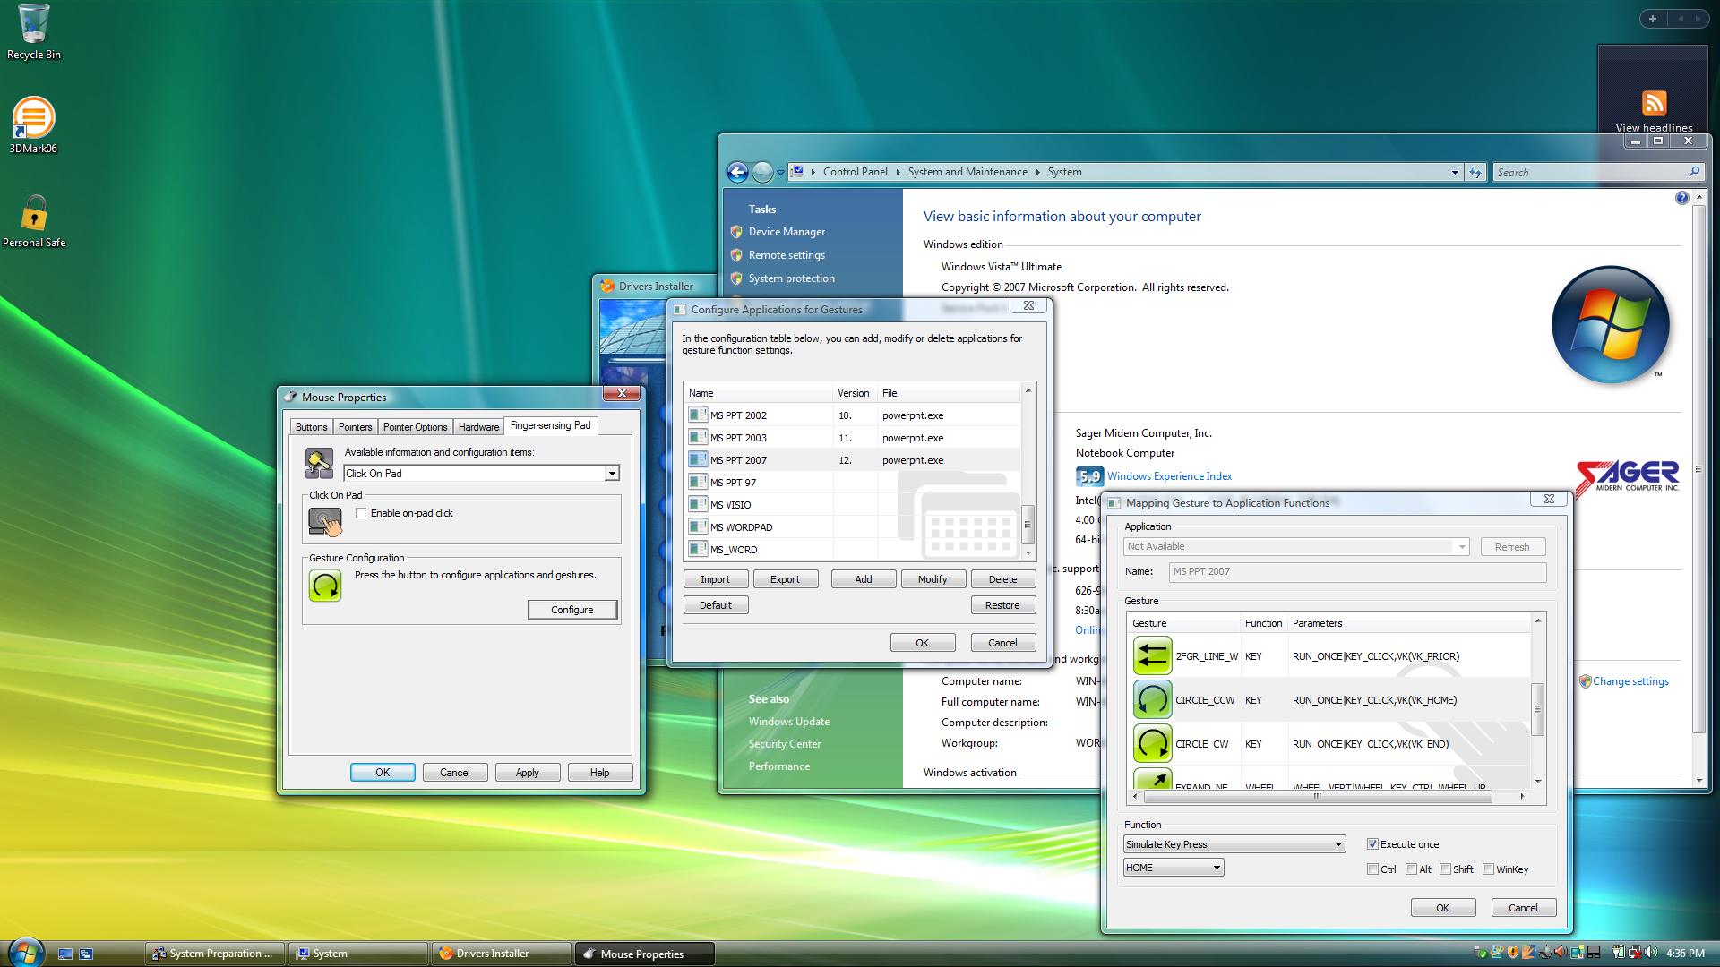This screenshot has height=967, width=1720.
Task: Expand the address bar history dropdown
Action: point(1455,172)
